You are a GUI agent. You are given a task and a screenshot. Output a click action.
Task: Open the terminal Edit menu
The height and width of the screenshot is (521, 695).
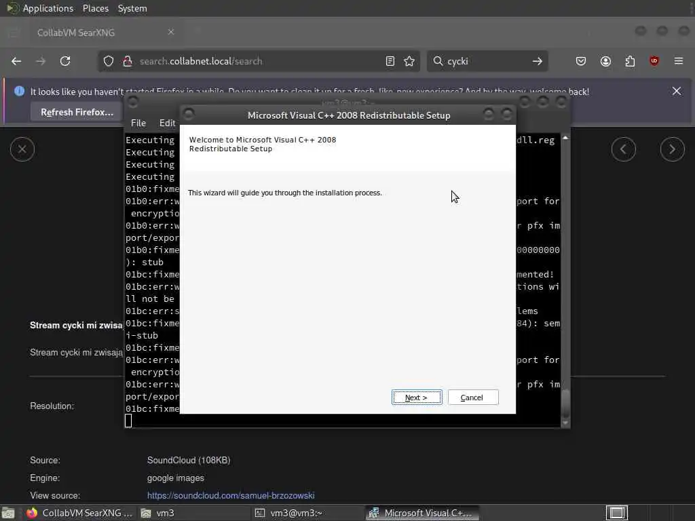click(167, 123)
